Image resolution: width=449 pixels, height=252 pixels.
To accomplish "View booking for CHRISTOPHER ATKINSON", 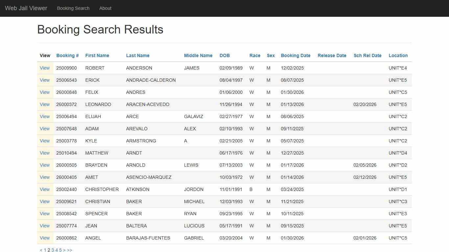I will click(45, 189).
